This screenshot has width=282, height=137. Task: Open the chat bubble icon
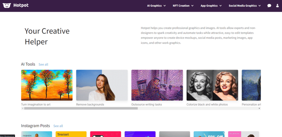[269, 6]
